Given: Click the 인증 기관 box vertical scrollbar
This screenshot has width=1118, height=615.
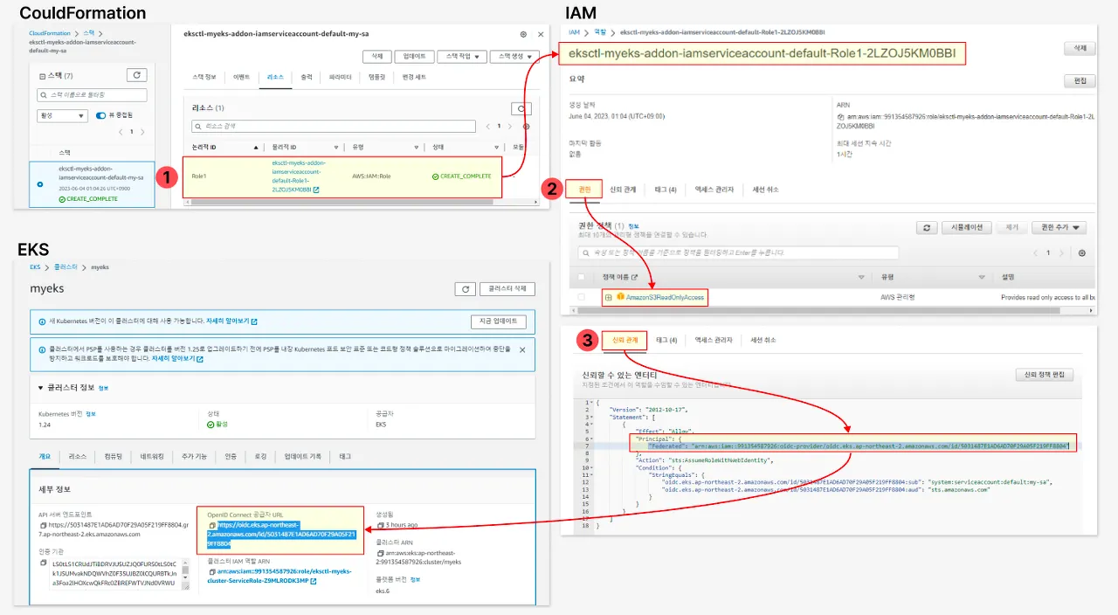Looking at the screenshot, I should coord(184,568).
